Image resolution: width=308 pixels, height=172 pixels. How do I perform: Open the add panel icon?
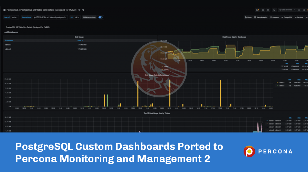tap(257, 10)
